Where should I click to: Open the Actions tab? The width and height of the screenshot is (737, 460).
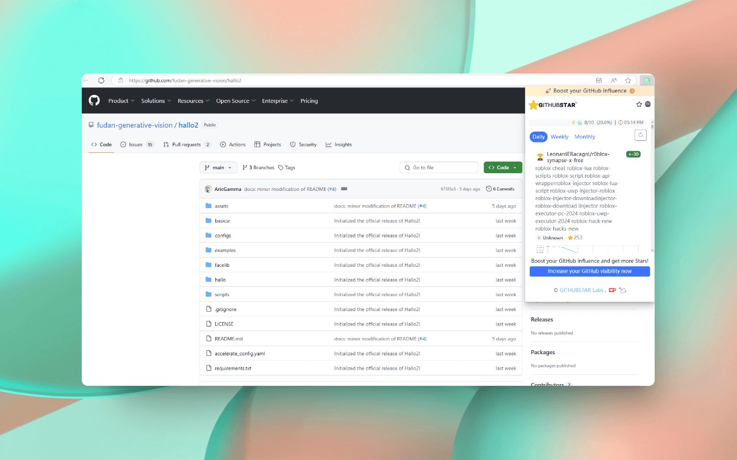click(233, 144)
